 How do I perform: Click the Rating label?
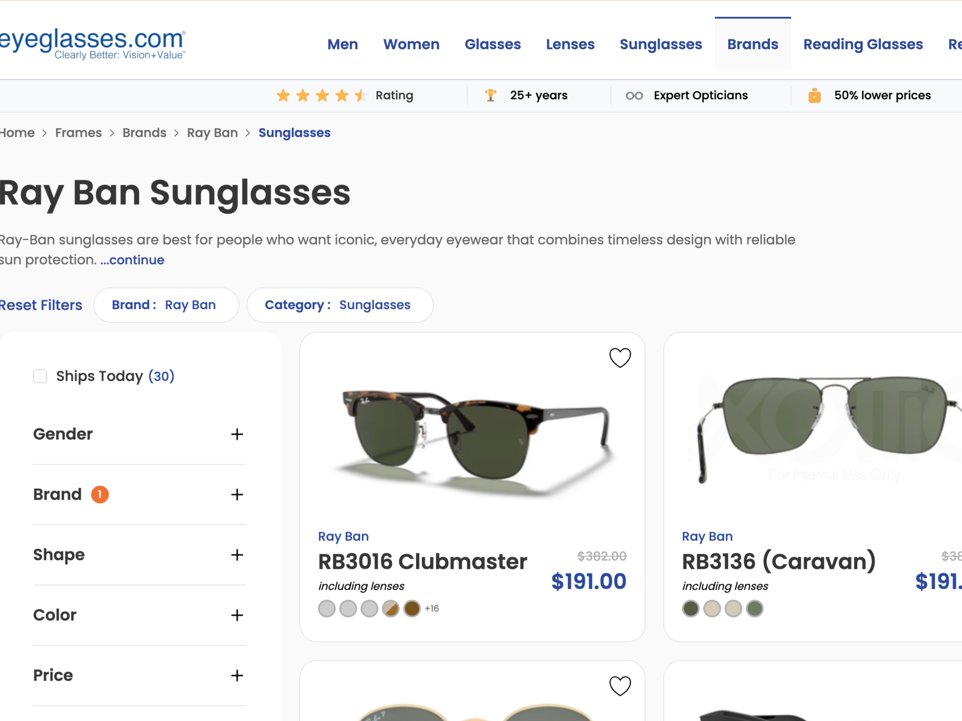pyautogui.click(x=394, y=95)
